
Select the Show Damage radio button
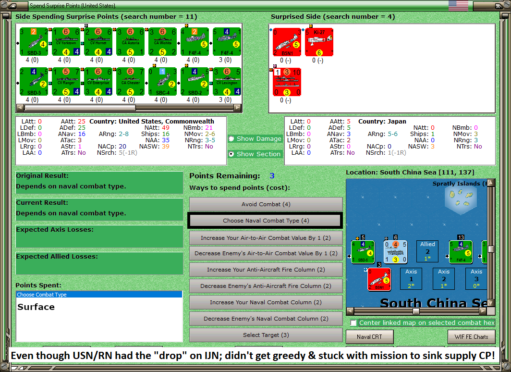coord(231,138)
